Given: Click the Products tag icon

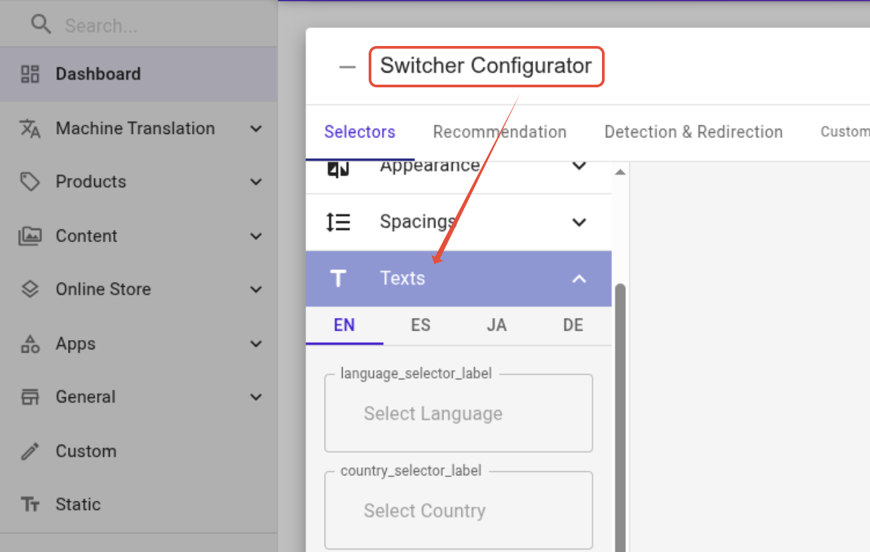Looking at the screenshot, I should pos(30,181).
